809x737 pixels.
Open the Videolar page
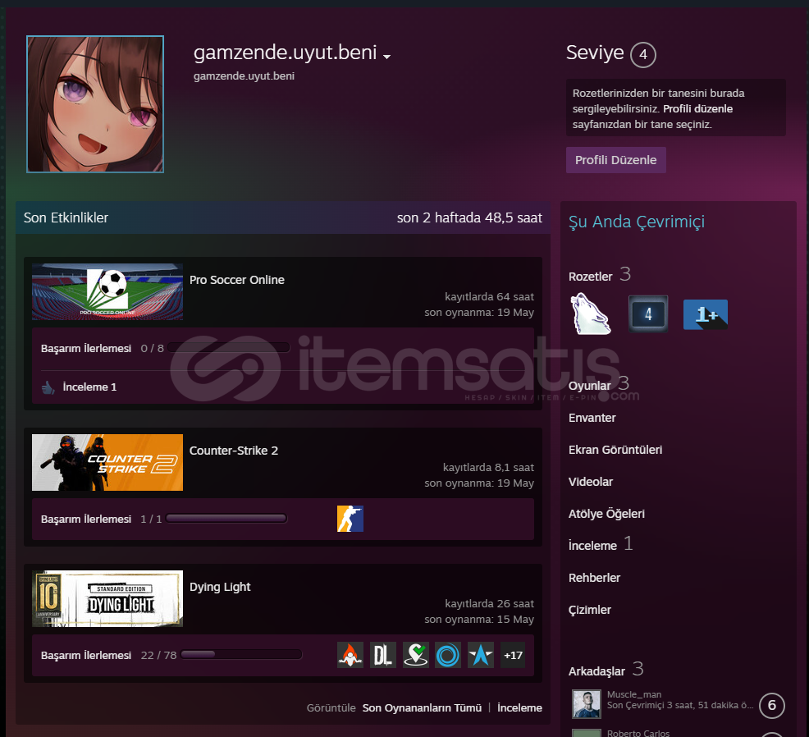click(590, 482)
